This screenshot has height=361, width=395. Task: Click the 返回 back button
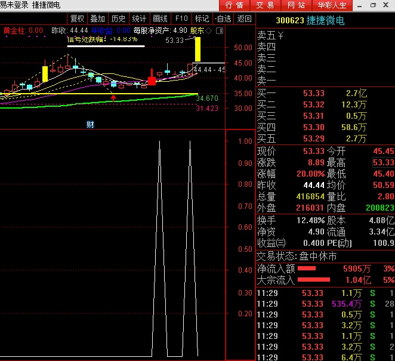click(x=244, y=18)
